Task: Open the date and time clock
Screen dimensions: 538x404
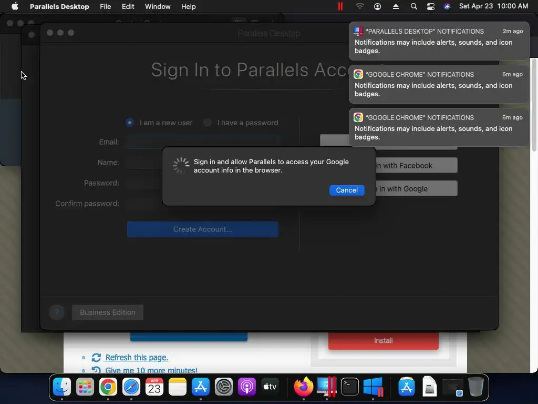Action: [x=493, y=6]
